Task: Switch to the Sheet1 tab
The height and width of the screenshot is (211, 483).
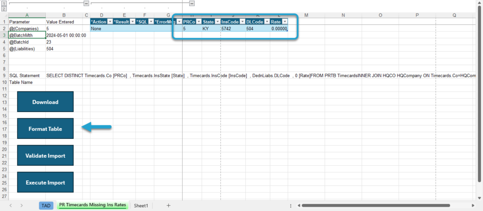Action: [x=141, y=206]
